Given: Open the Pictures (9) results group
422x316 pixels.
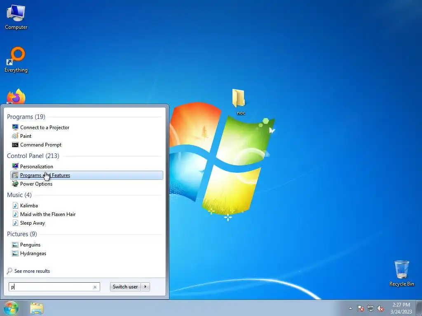Looking at the screenshot, I should tap(22, 234).
